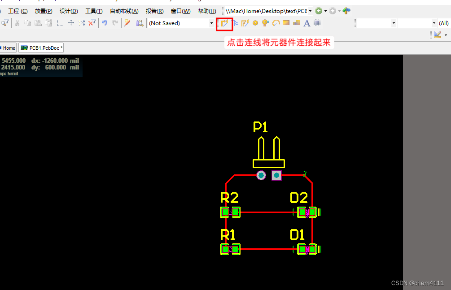Open the 帮助(H) help menu
Image resolution: width=451 pixels, height=290 pixels.
coord(207,11)
